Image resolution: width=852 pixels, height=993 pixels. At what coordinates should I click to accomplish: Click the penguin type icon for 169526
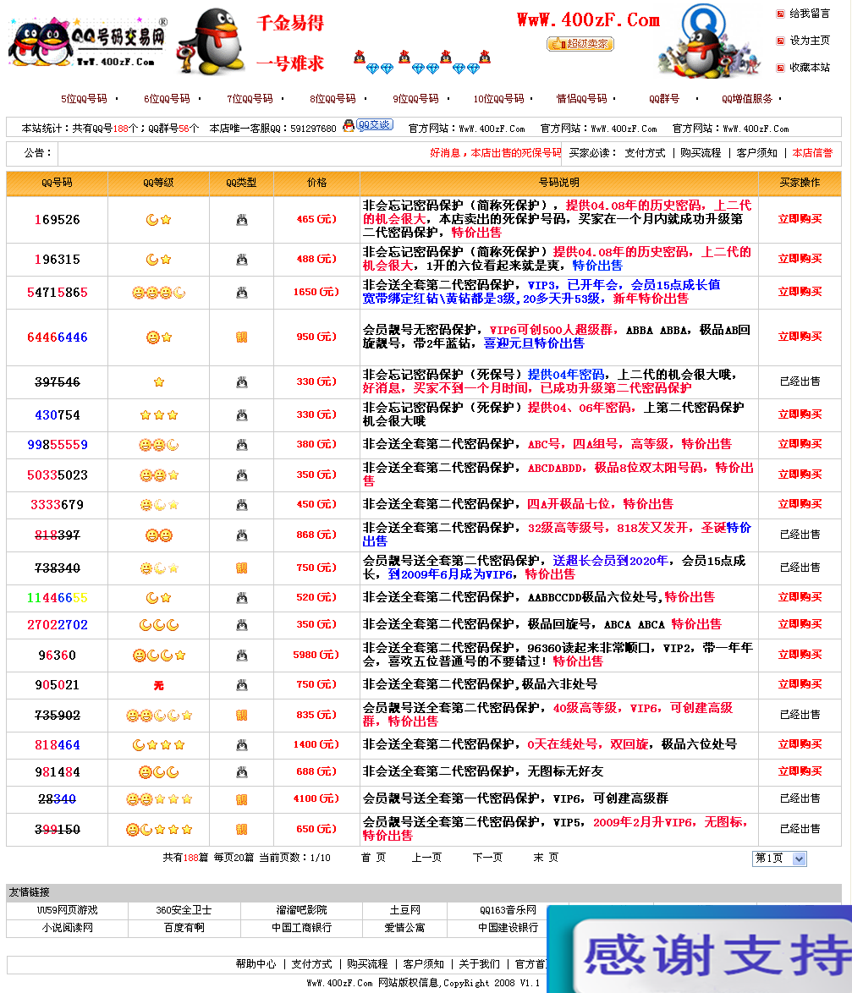241,220
